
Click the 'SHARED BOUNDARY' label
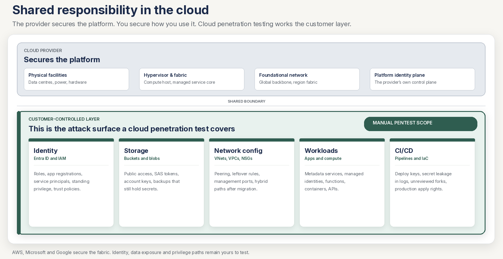(246, 101)
